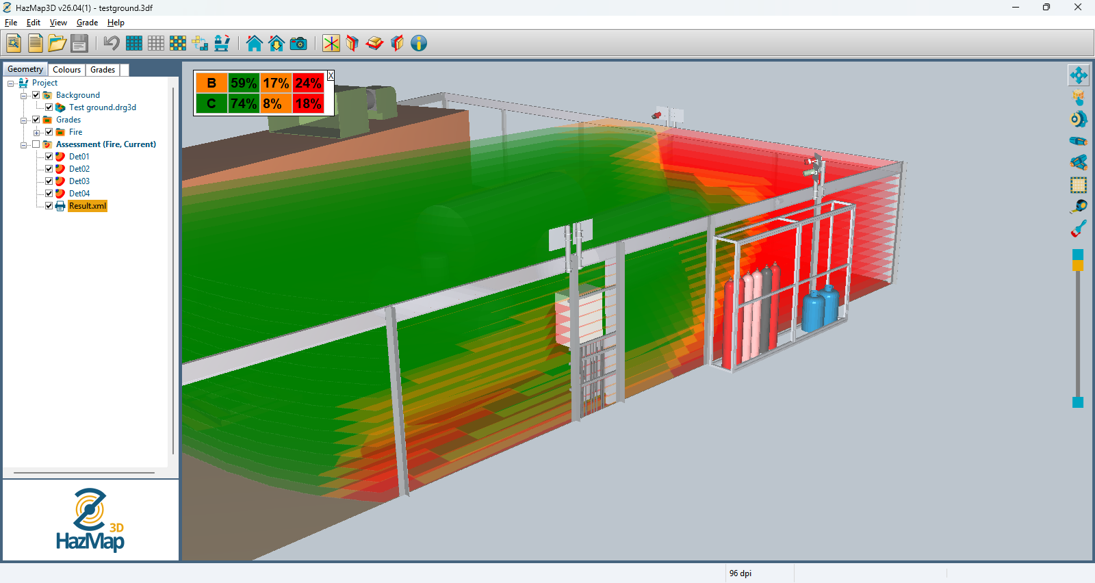1095x583 pixels.
Task: Click the open folder toolbar icon
Action: pyautogui.click(x=57, y=43)
